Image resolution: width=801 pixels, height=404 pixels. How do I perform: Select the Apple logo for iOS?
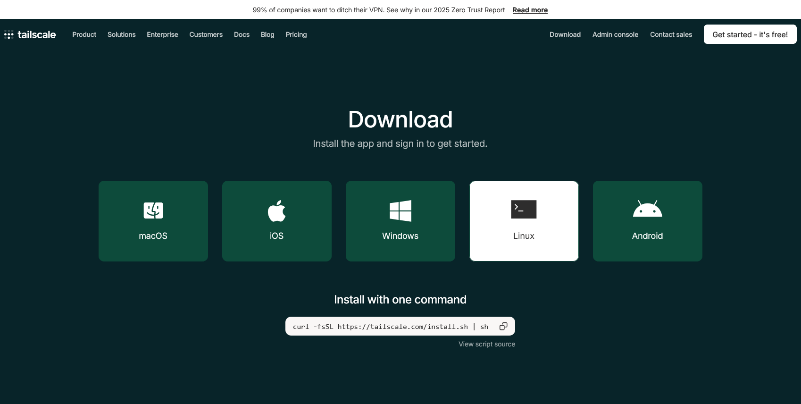[277, 210]
